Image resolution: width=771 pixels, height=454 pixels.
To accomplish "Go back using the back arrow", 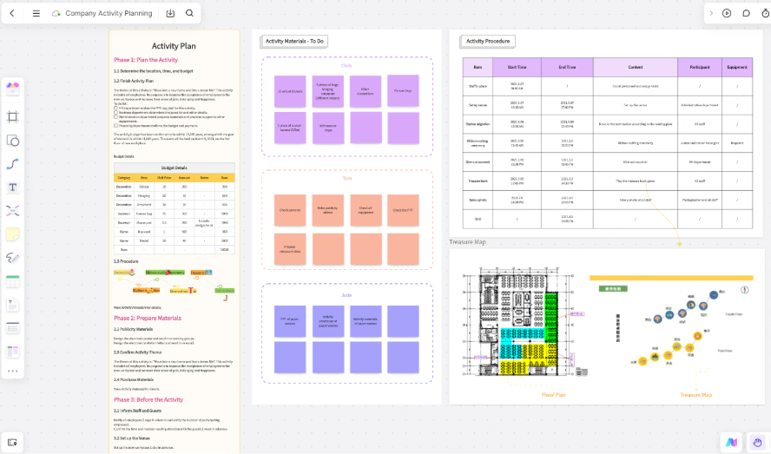I will click(12, 13).
